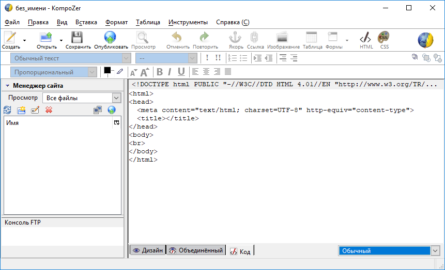Toggle the double exclamation strong emphasis button
The image size is (445, 270).
218,58
